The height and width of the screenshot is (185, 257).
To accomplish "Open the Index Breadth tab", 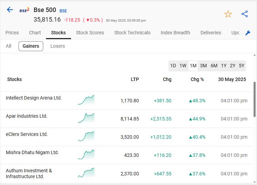I will click(175, 33).
